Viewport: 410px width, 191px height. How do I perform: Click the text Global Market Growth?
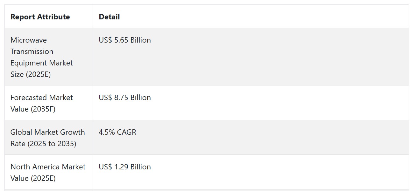[x=48, y=132]
